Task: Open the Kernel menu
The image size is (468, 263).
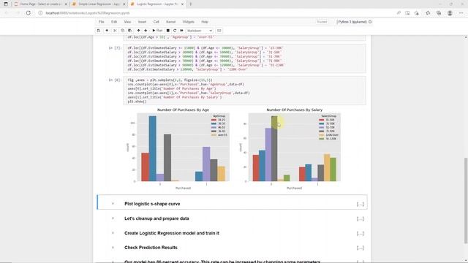Action: click(170, 22)
